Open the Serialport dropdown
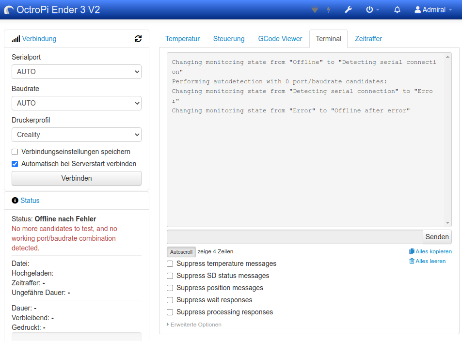This screenshot has height=341, width=462. click(x=77, y=72)
